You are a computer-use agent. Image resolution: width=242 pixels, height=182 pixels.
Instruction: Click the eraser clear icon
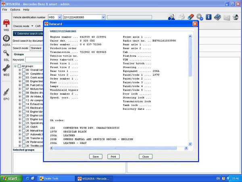[191, 17]
